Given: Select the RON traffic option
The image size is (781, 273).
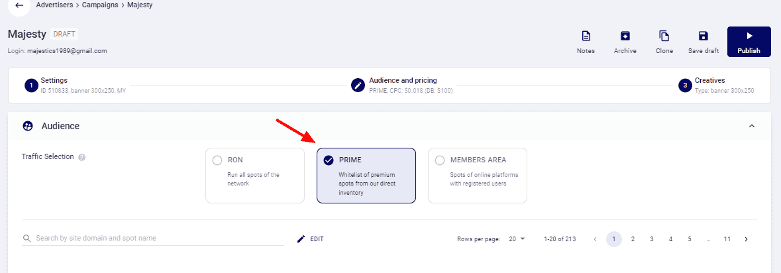Looking at the screenshot, I should click(255, 176).
